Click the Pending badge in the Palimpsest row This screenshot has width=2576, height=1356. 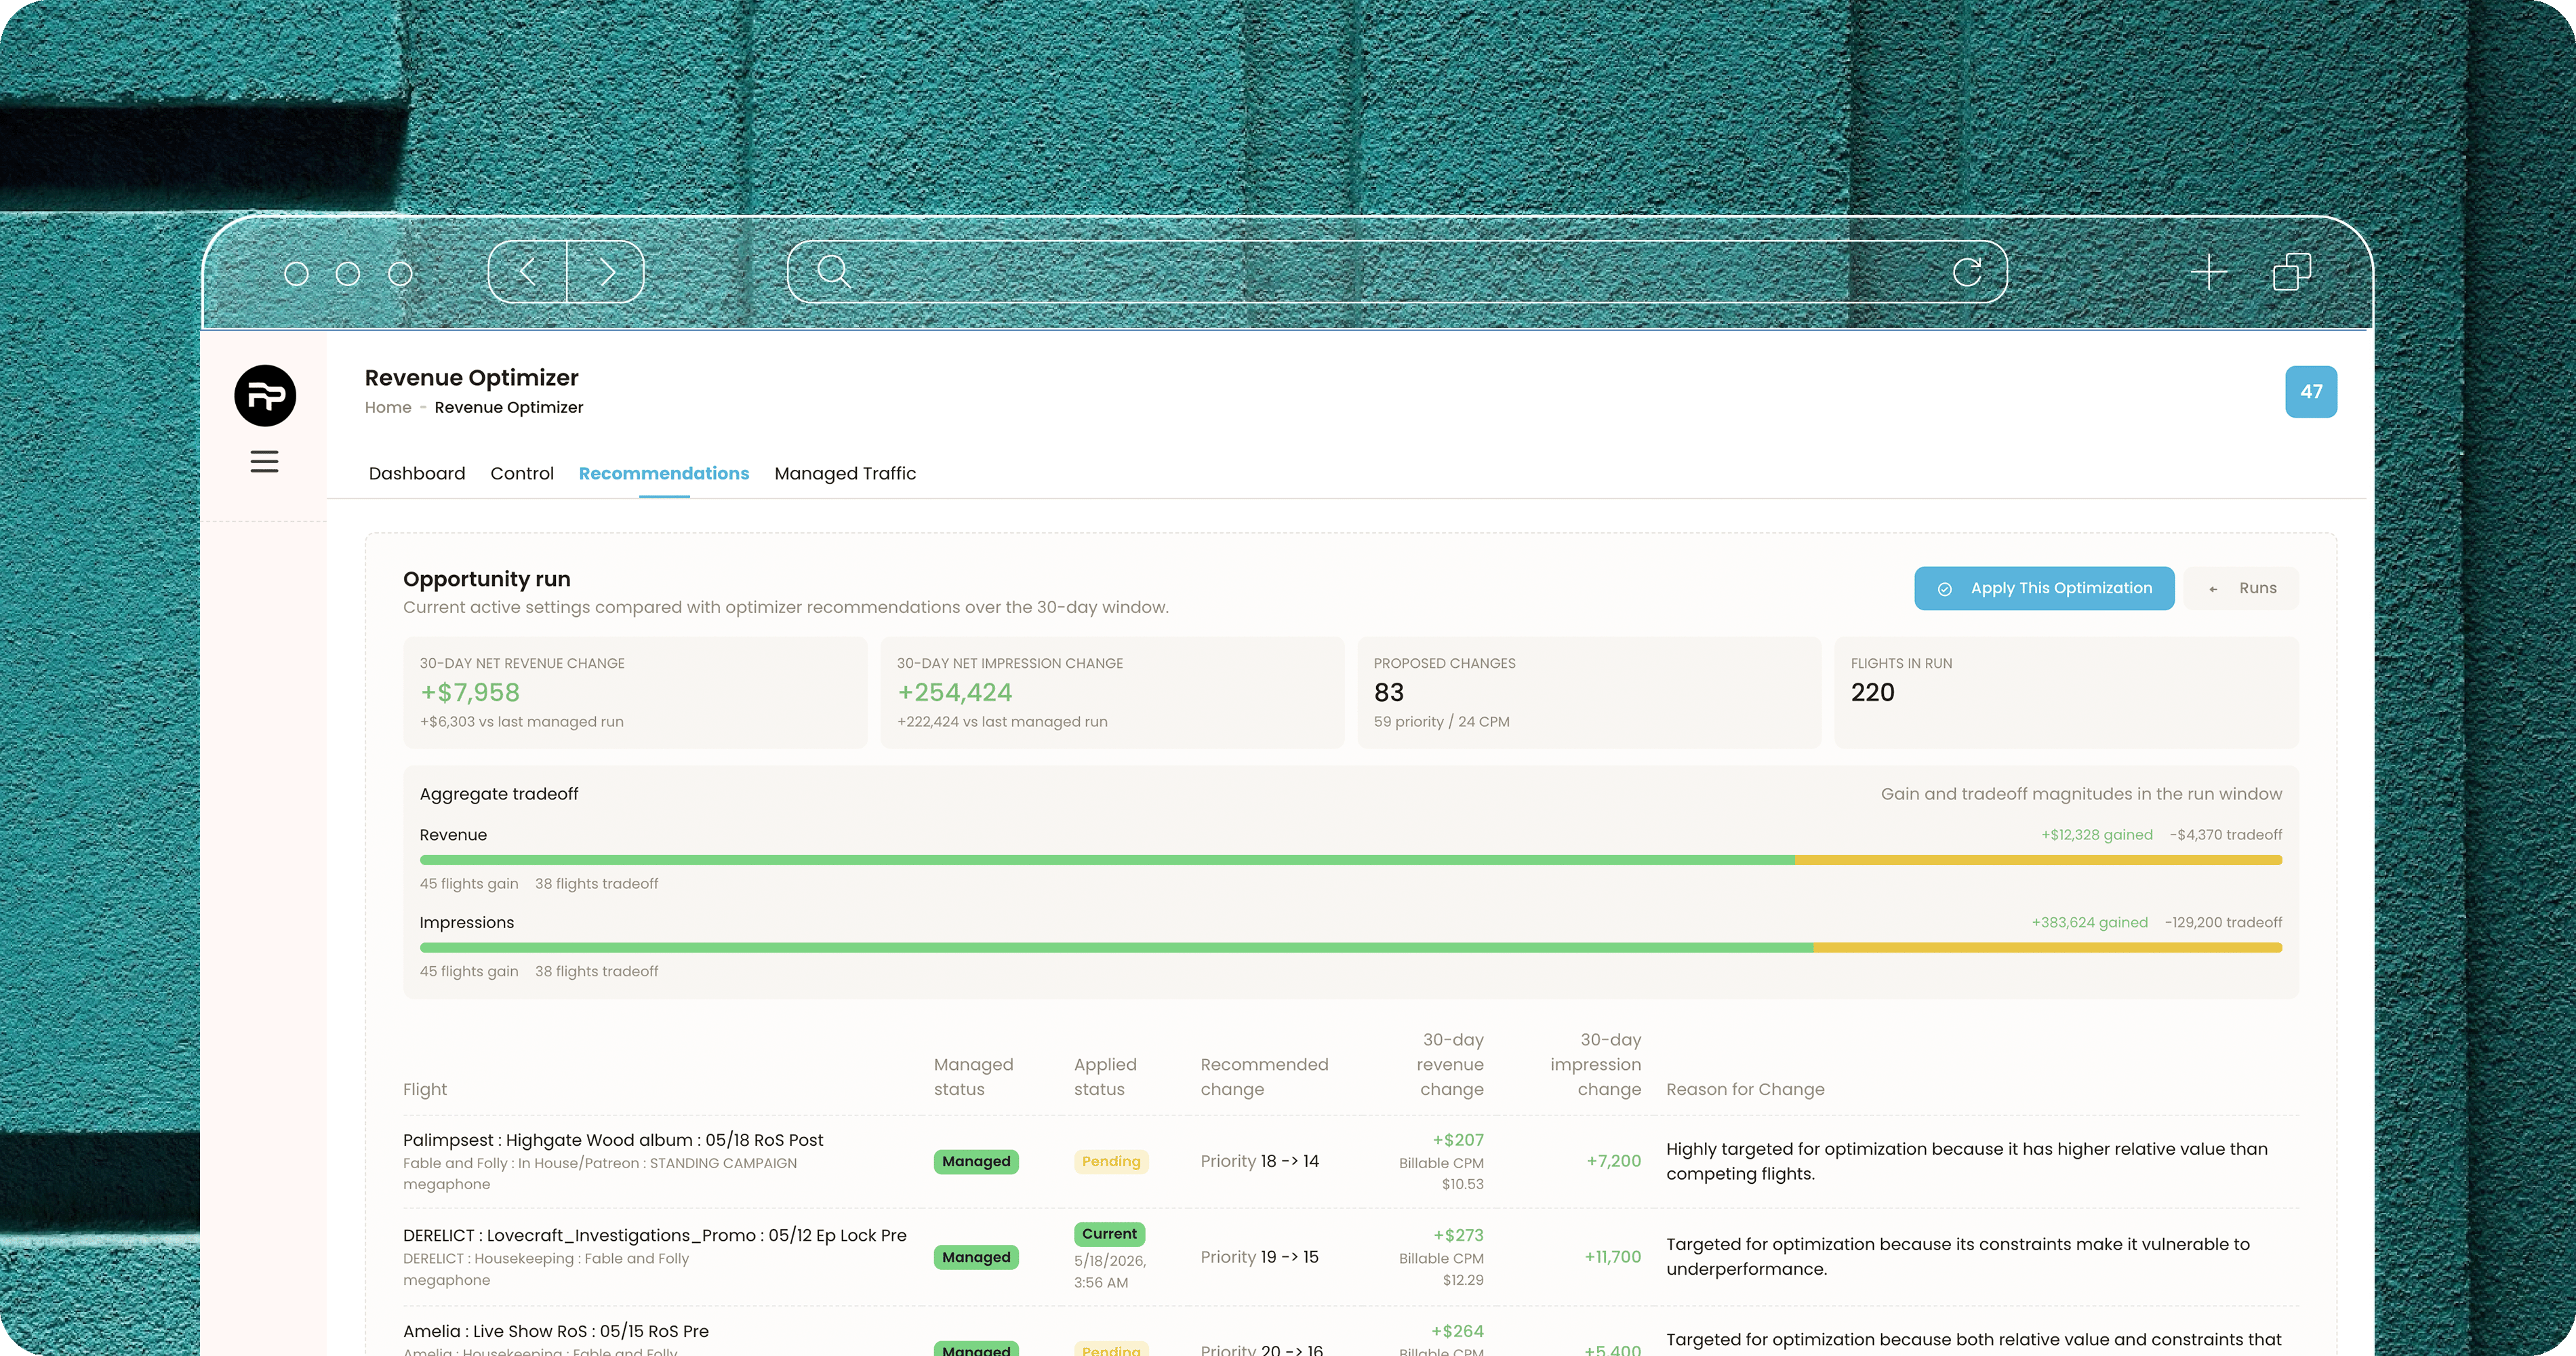pyautogui.click(x=1111, y=1161)
